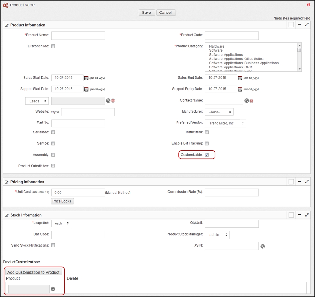Click Product Category list scroll up arrow
Image resolution: width=315 pixels, height=297 pixels.
[299, 45]
